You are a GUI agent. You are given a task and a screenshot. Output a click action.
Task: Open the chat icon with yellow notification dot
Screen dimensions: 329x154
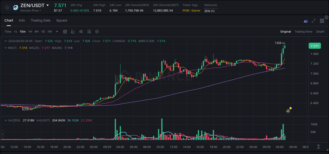click(288, 111)
